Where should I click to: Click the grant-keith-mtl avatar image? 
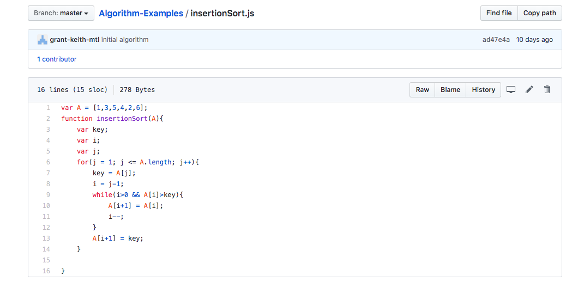click(43, 40)
